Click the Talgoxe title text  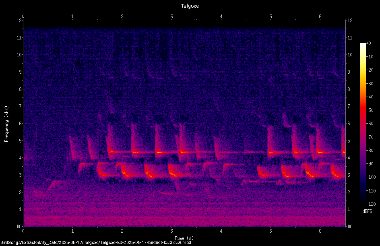(190, 6)
